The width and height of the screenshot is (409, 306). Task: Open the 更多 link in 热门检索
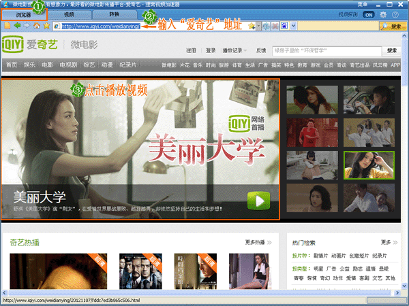click(389, 242)
